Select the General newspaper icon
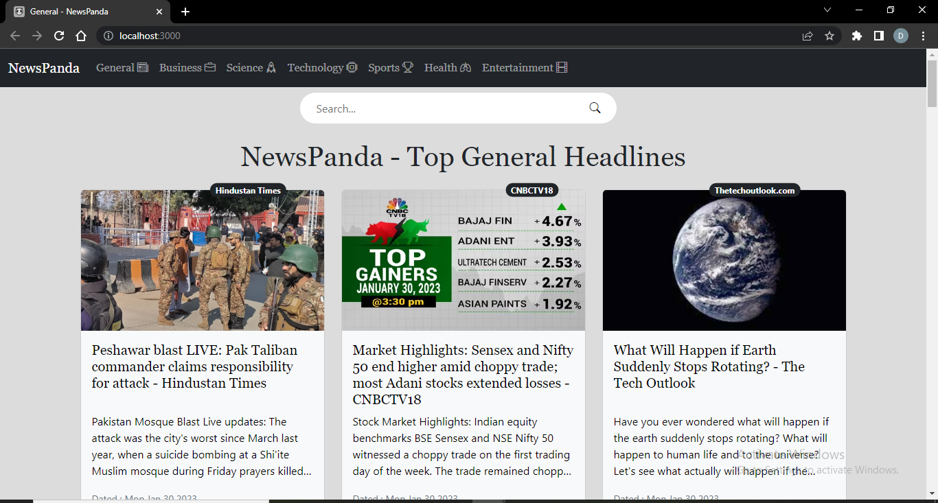This screenshot has height=503, width=938. pos(142,67)
